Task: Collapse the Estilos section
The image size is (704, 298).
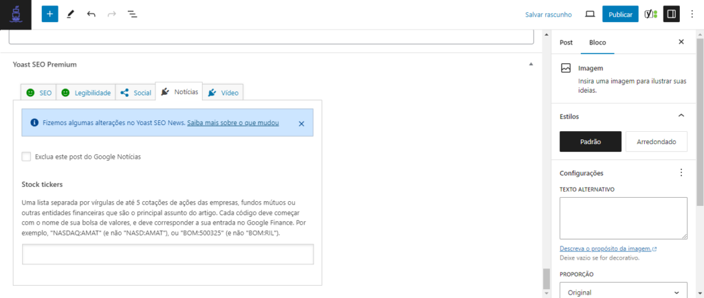Action: tap(681, 115)
